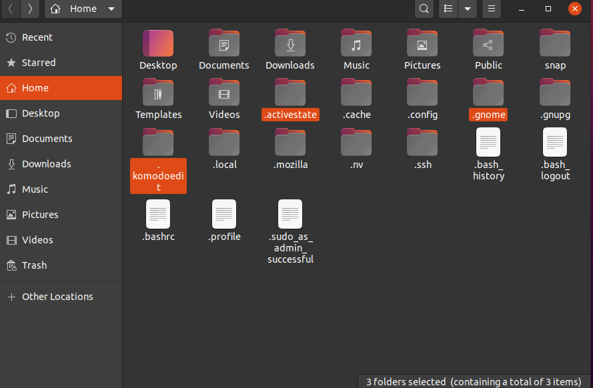Viewport: 593px width, 388px height.
Task: Go back with the left arrow button
Action: (11, 9)
